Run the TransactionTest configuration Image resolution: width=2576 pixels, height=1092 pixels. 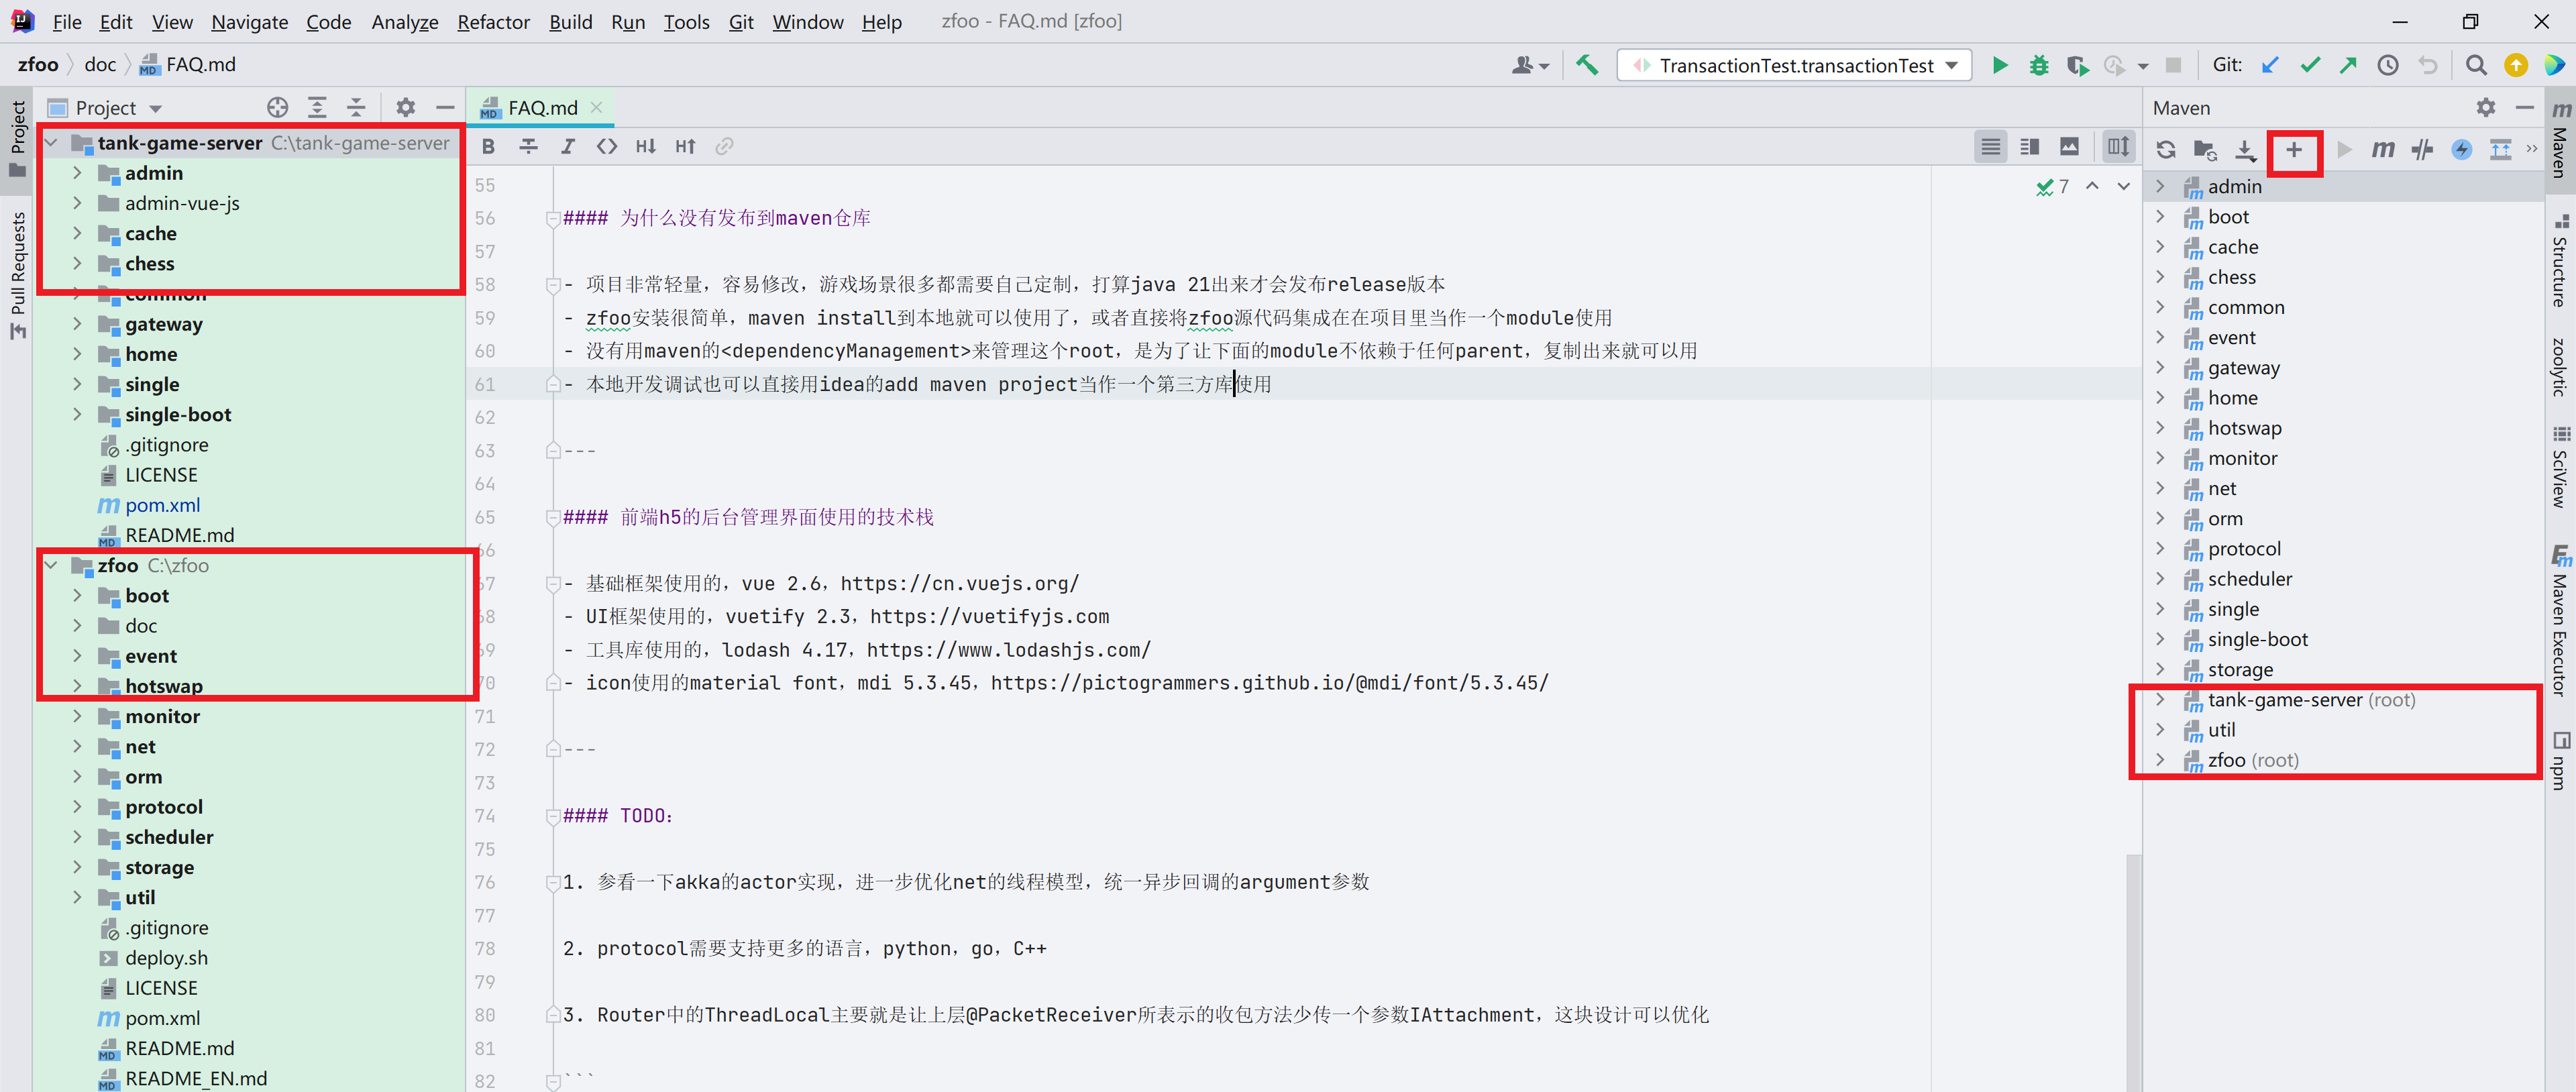pyautogui.click(x=1999, y=65)
